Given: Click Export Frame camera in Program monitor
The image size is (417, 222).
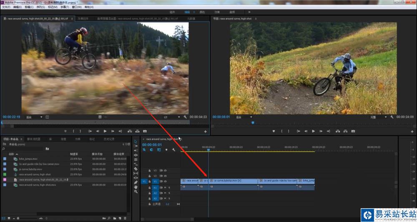Looking at the screenshot, I should click(353, 131).
